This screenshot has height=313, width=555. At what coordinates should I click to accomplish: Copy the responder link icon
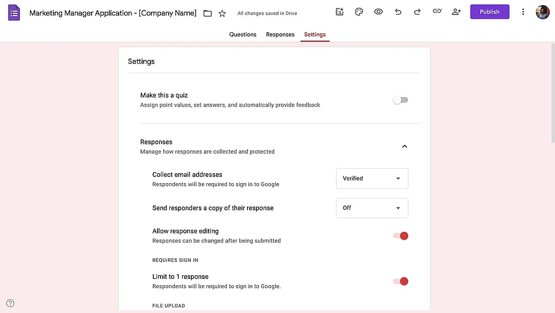click(x=437, y=11)
